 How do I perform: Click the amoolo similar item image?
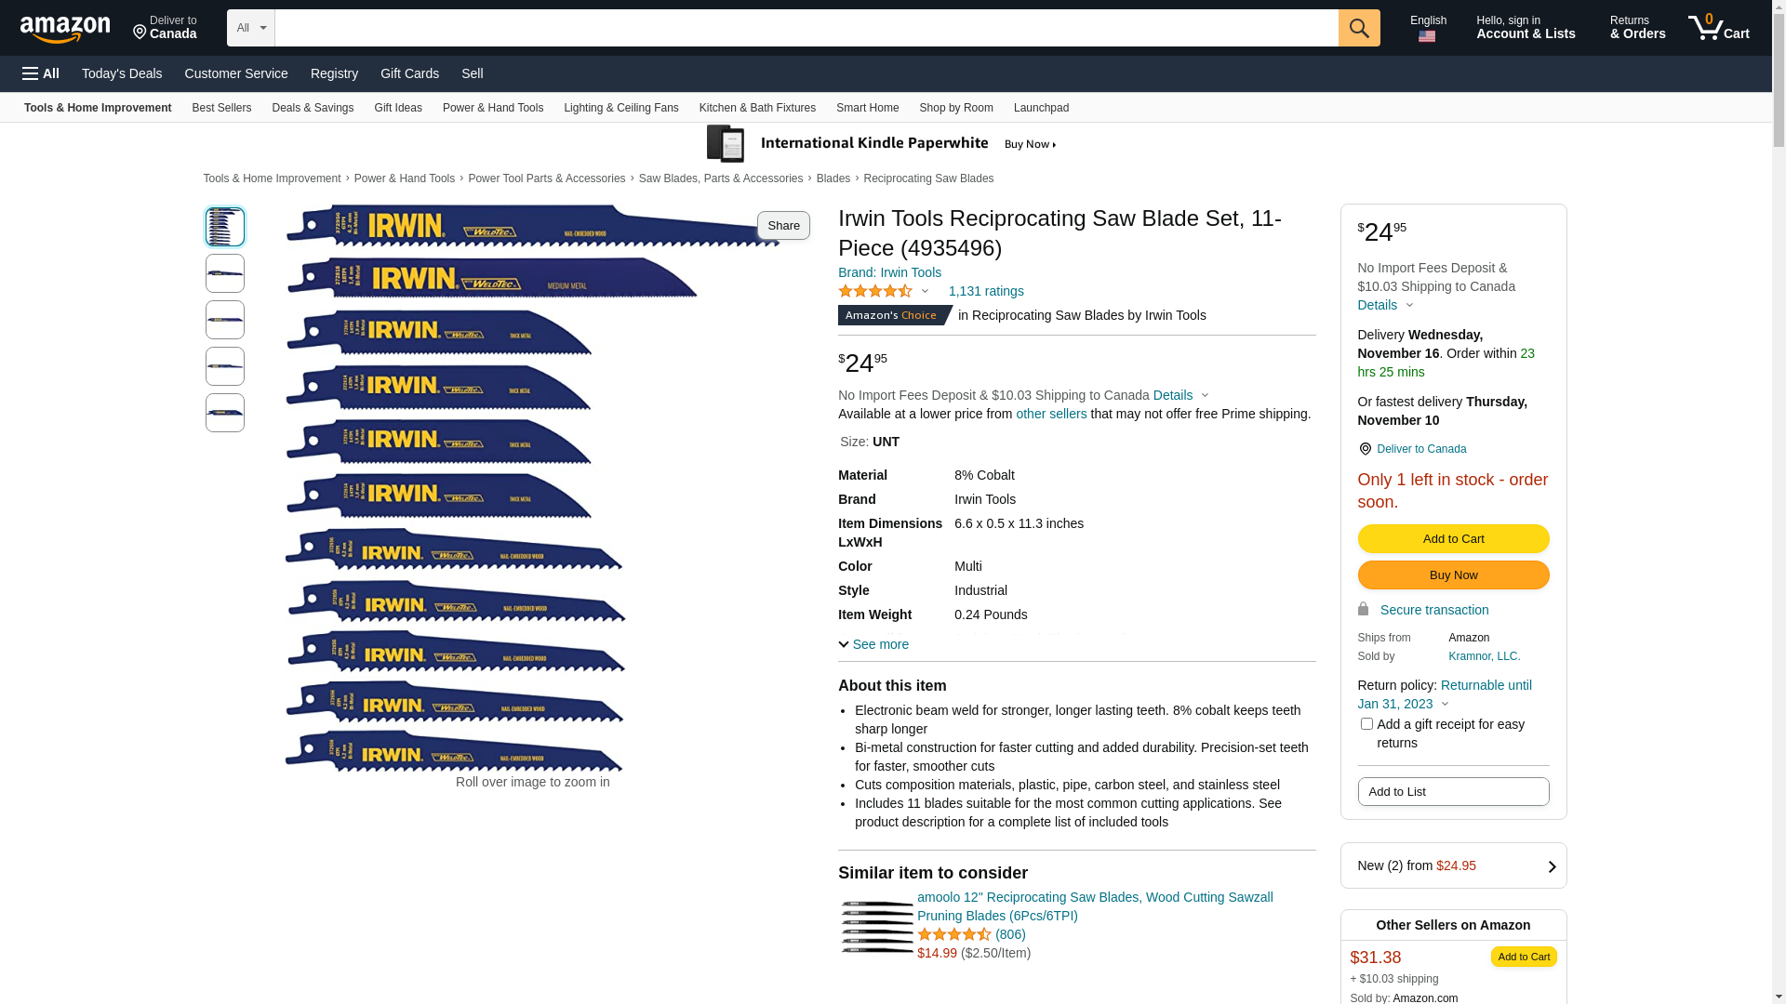(x=876, y=926)
